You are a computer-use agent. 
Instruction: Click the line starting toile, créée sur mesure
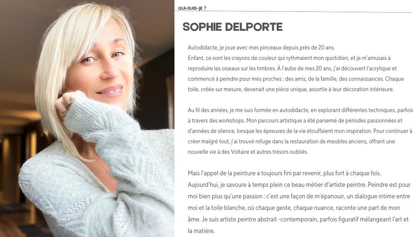coord(291,89)
